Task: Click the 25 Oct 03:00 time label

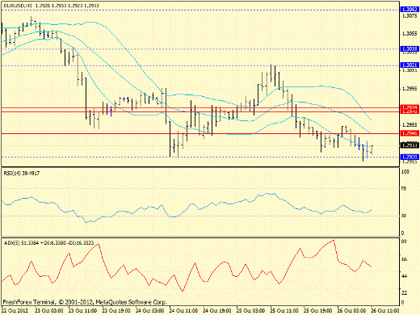Action: tap(250, 310)
